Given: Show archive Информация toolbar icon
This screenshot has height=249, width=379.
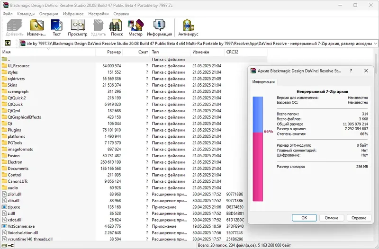Looking at the screenshot, I should pos(159,27).
